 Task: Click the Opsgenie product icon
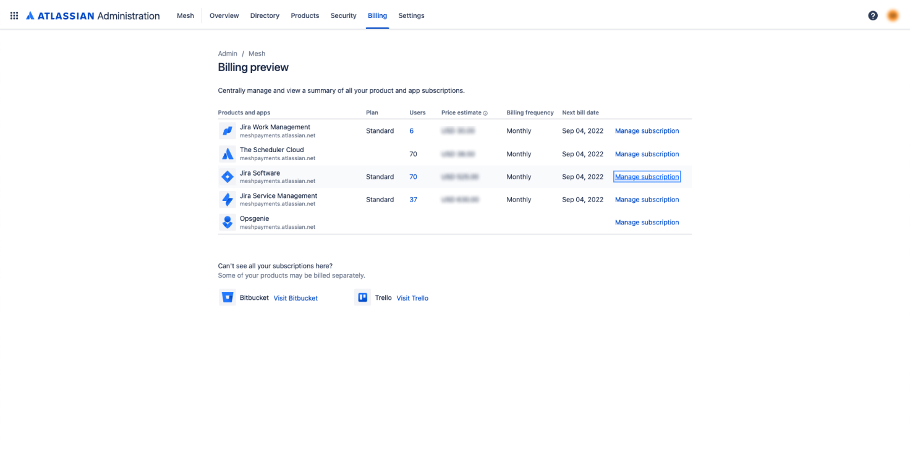click(x=228, y=223)
